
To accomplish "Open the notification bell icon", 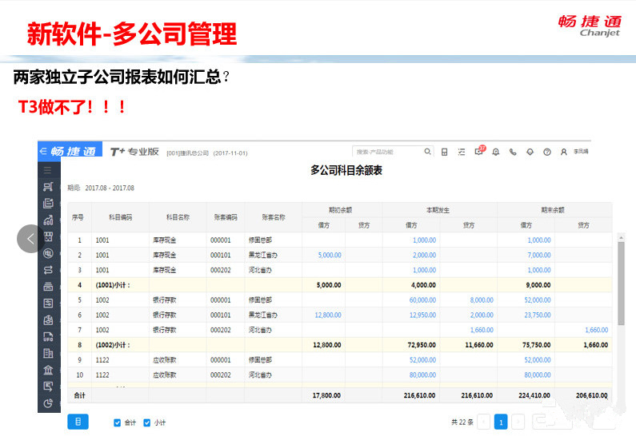I will tap(496, 152).
